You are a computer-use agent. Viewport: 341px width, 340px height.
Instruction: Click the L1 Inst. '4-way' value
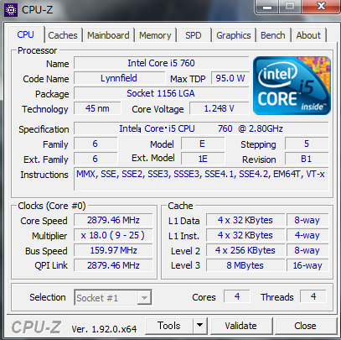click(307, 235)
